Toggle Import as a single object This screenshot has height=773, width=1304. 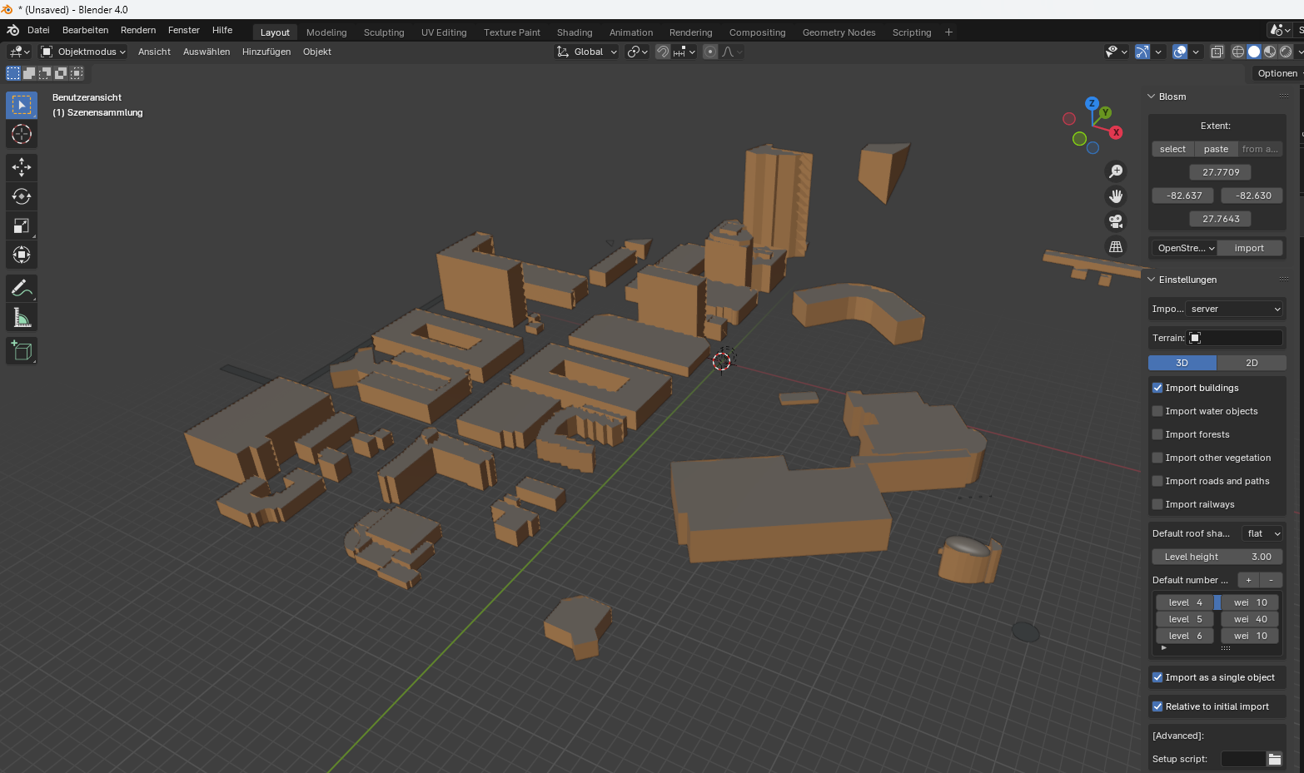tap(1157, 677)
